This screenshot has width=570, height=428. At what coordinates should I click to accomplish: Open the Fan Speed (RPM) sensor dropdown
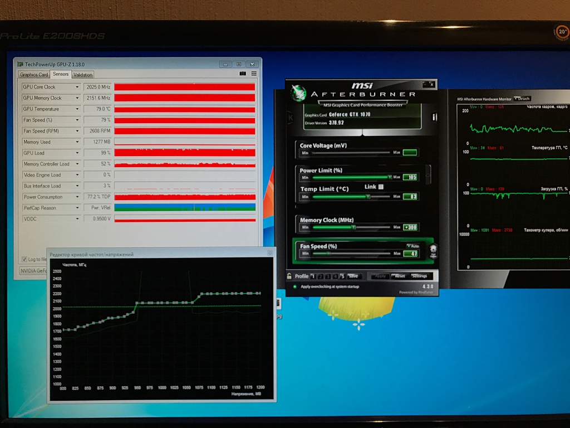[77, 131]
